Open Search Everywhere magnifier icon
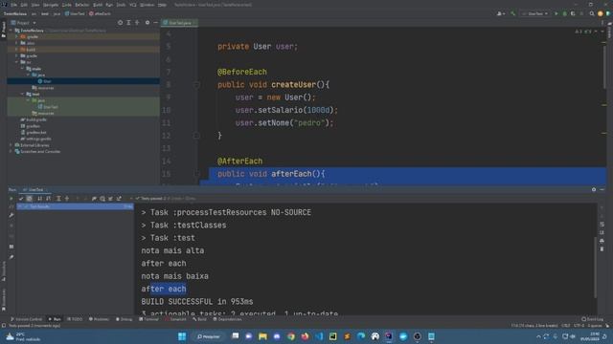This screenshot has height=344, width=613. pyautogui.click(x=592, y=13)
